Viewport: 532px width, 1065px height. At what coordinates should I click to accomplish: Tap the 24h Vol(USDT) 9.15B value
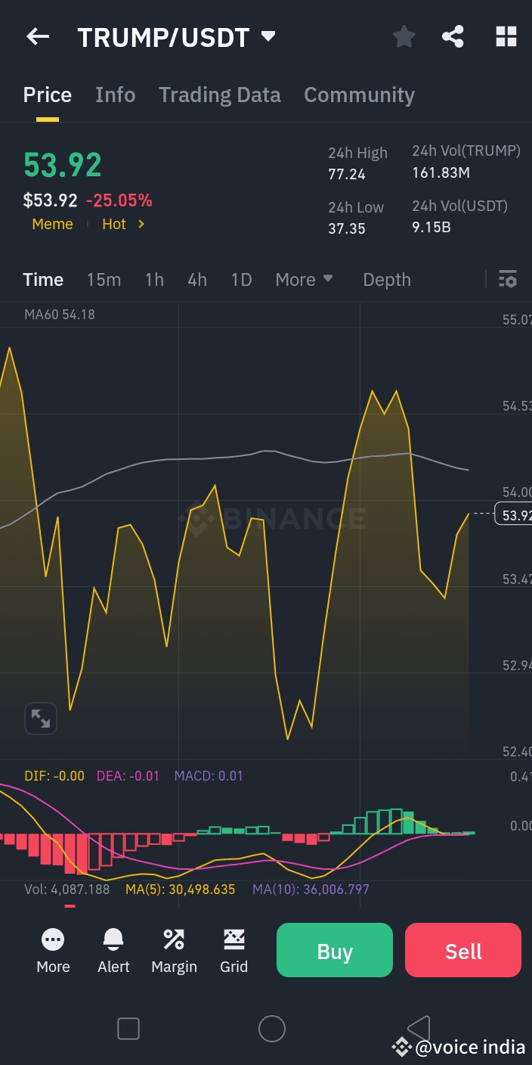click(x=431, y=227)
